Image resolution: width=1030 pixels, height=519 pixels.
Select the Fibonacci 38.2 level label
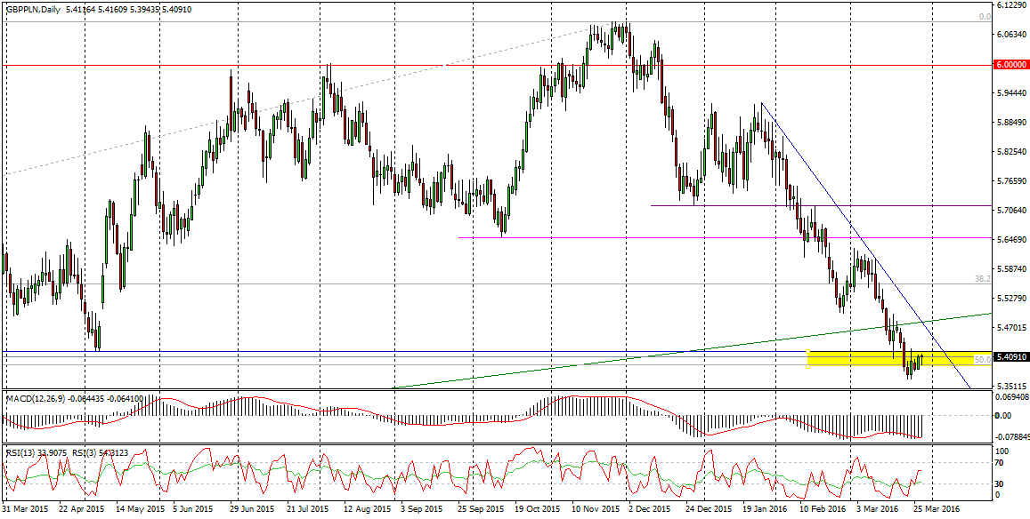[x=983, y=278]
